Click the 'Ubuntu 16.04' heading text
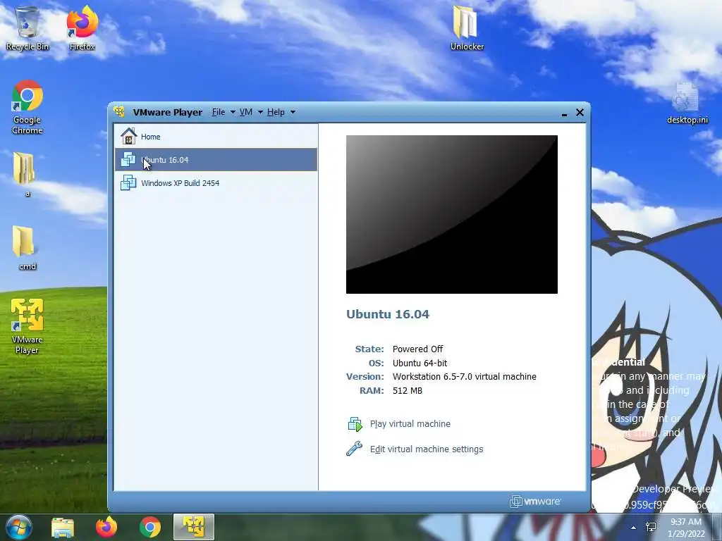722x541 pixels. click(x=388, y=314)
